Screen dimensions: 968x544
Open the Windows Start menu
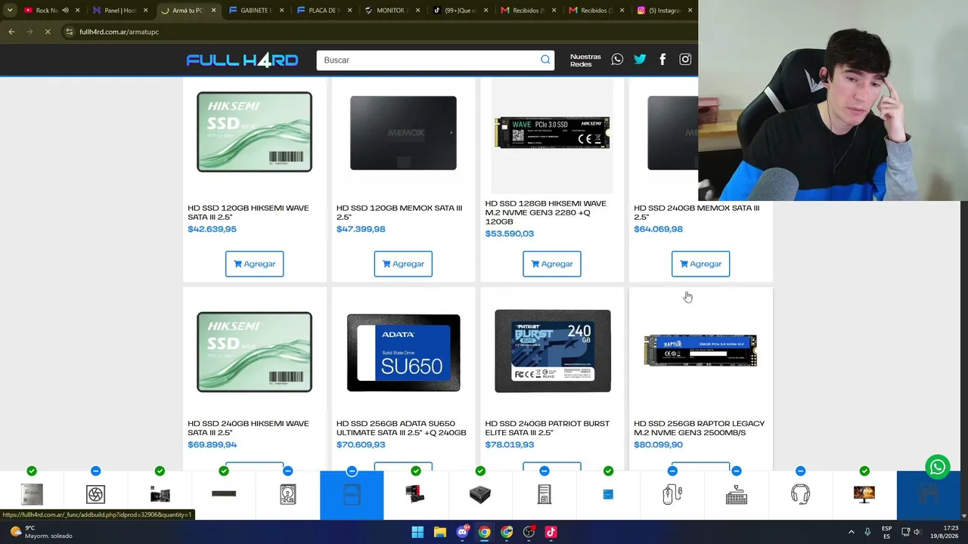tap(417, 532)
